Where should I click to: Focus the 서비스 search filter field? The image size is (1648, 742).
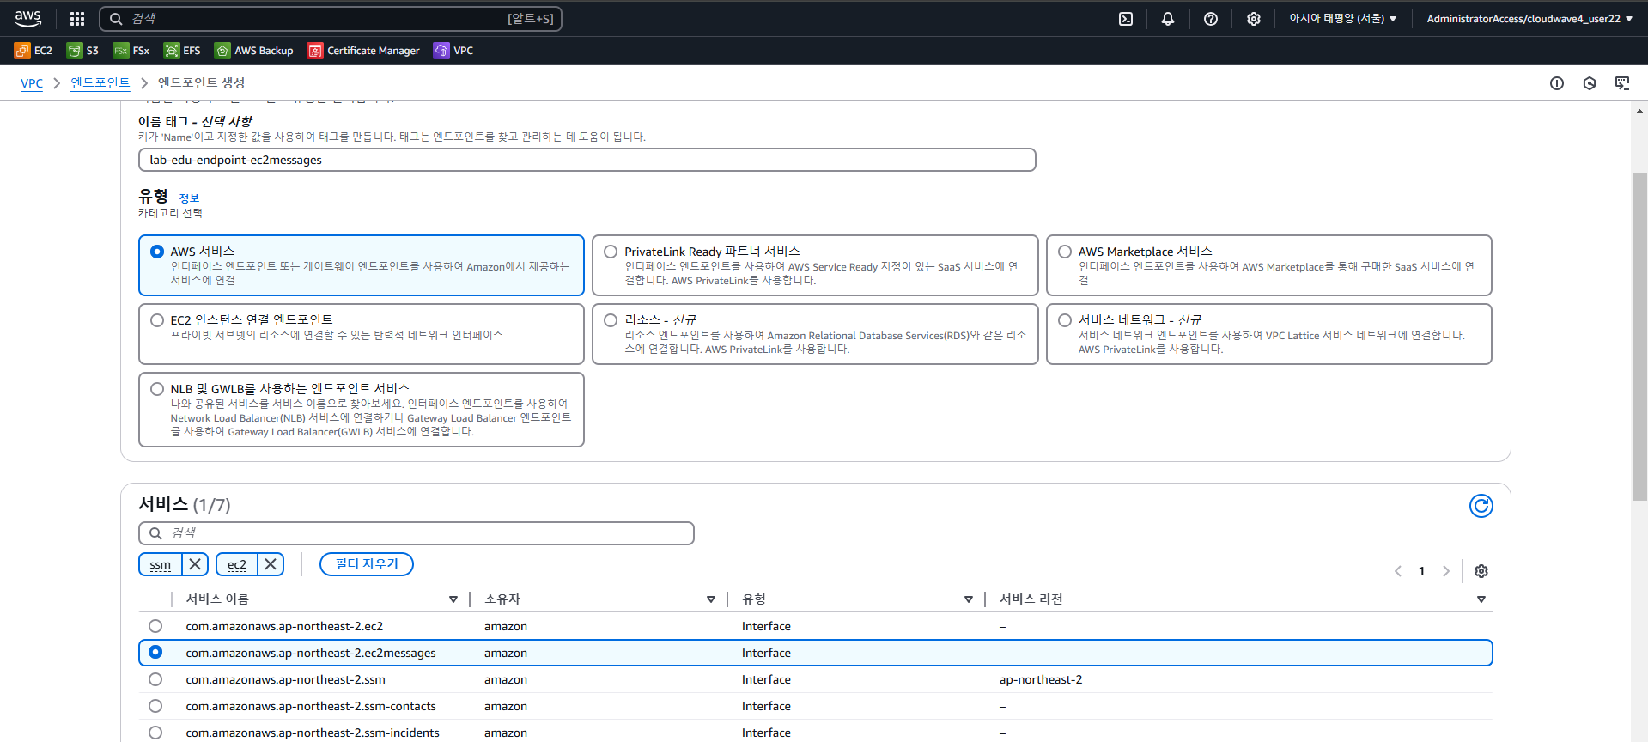point(417,533)
